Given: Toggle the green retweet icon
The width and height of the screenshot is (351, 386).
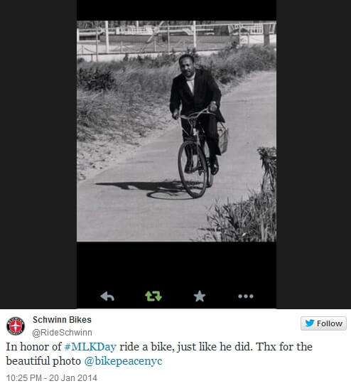Looking at the screenshot, I should click(153, 296).
